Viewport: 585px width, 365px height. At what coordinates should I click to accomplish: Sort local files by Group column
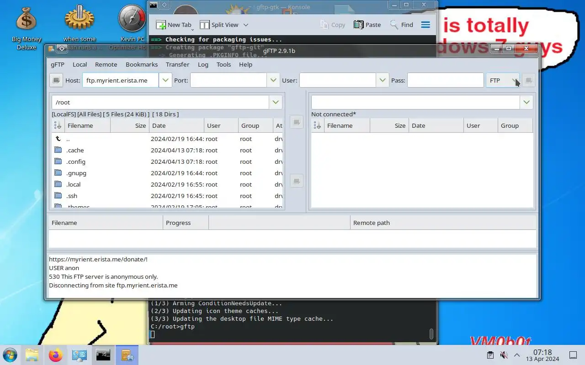tap(255, 125)
